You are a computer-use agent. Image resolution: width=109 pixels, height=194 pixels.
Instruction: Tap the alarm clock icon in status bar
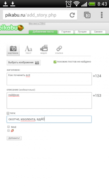tap(69, 4)
